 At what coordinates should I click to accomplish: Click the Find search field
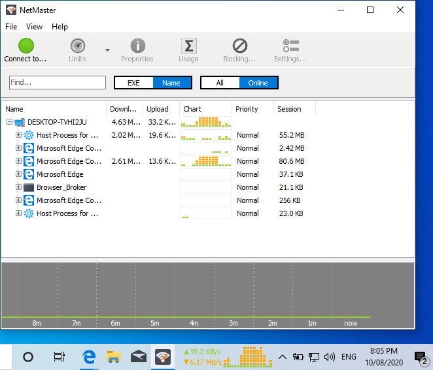pos(58,82)
